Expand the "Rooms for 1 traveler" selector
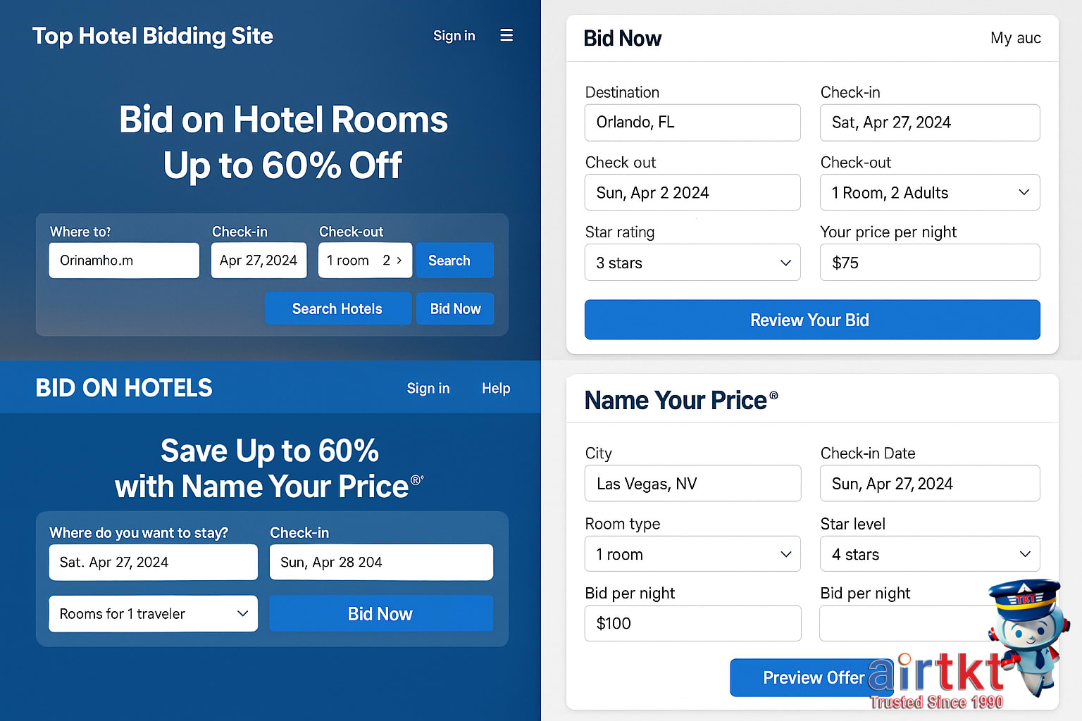Viewport: 1082px width, 721px height. (243, 613)
